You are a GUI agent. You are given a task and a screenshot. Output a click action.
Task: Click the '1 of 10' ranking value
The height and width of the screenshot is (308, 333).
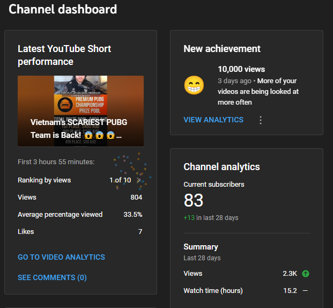[x=120, y=180]
